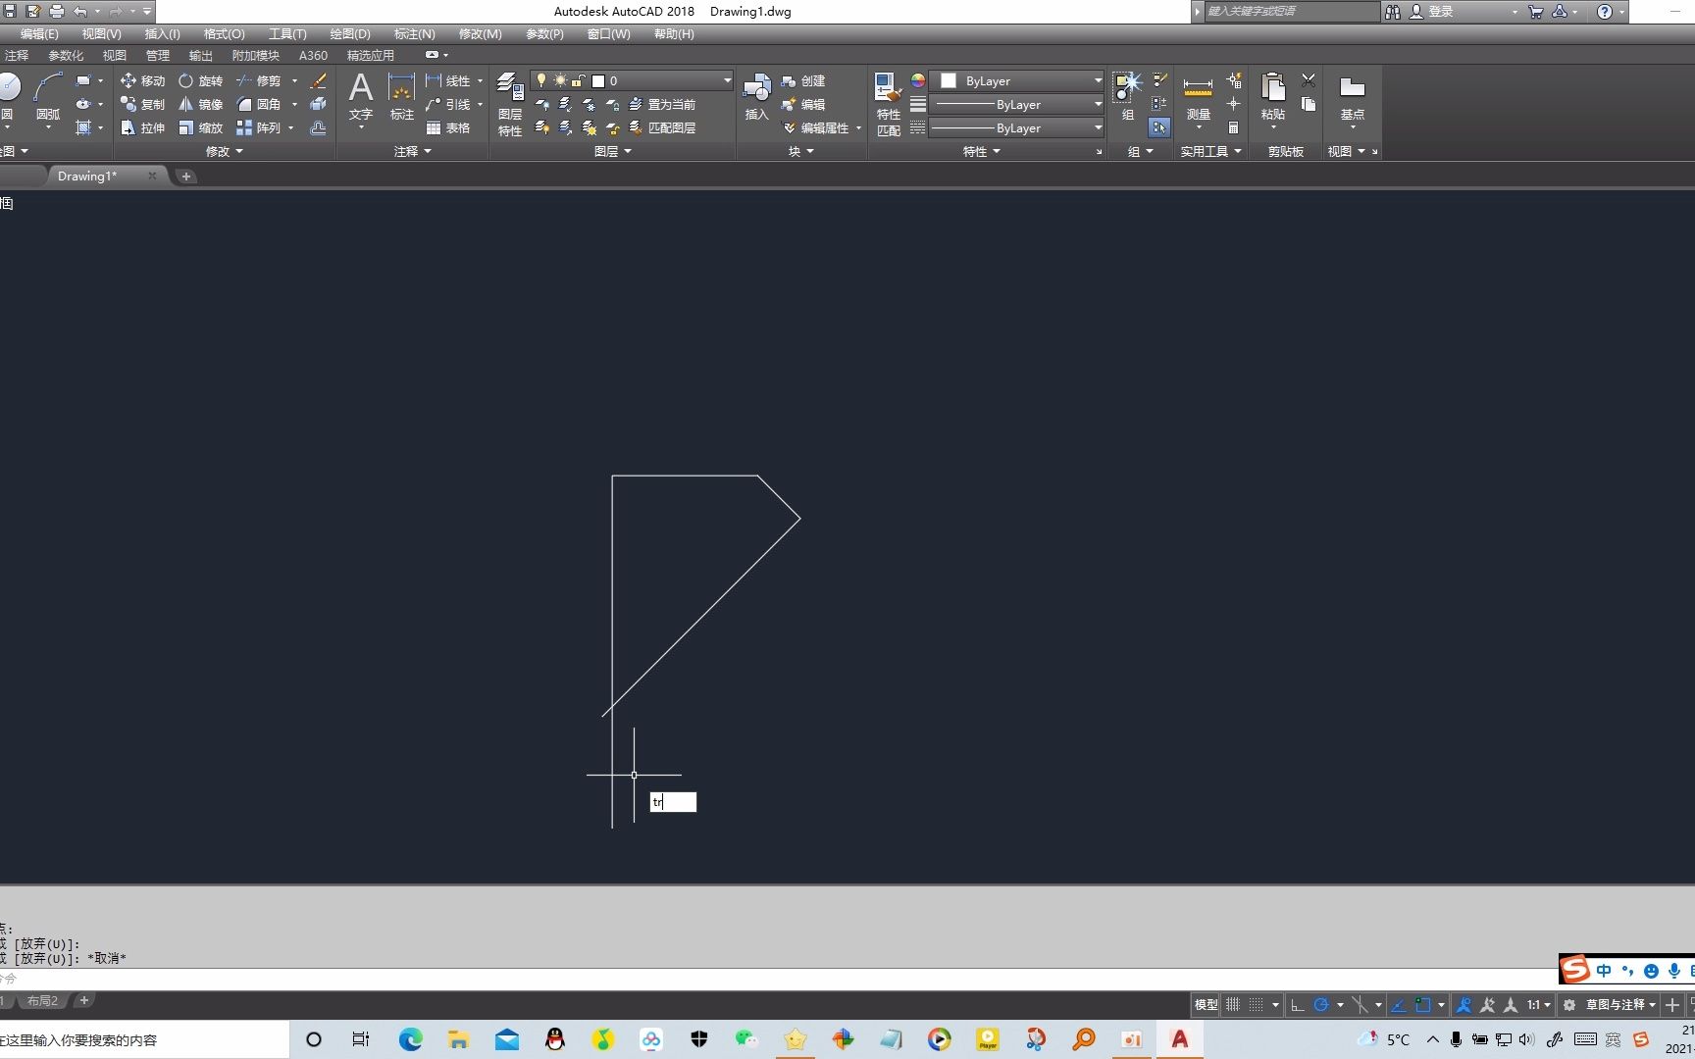The height and width of the screenshot is (1059, 1695).
Task: Click the Insert block (插入) icon
Action: click(x=755, y=95)
